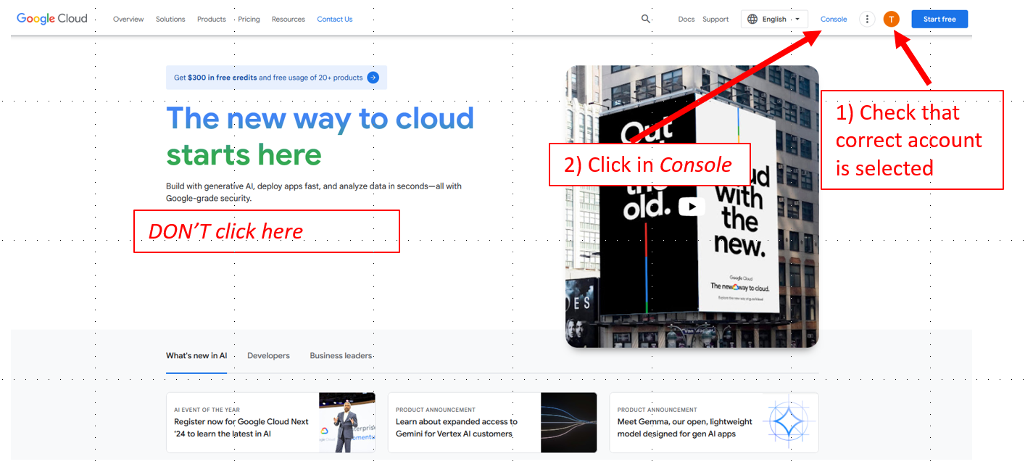Open the Docs link
The height and width of the screenshot is (472, 1033).
tap(686, 20)
